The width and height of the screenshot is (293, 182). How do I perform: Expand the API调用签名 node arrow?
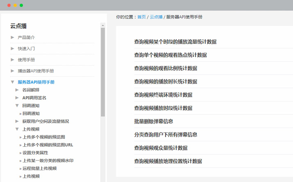coord(17,98)
